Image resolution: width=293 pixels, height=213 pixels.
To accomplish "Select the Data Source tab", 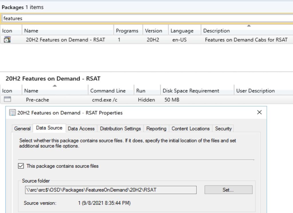I will (49, 128).
